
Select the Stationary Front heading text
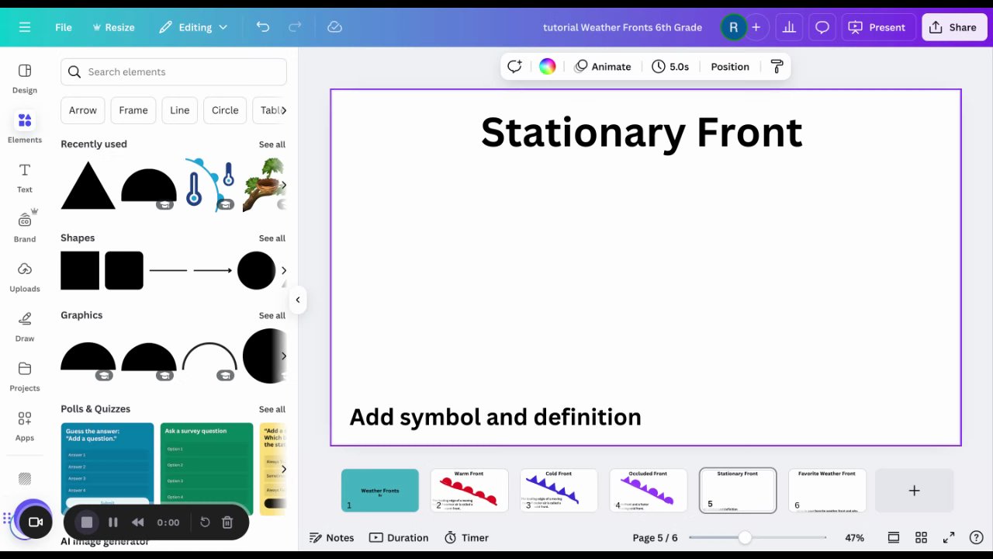642,132
